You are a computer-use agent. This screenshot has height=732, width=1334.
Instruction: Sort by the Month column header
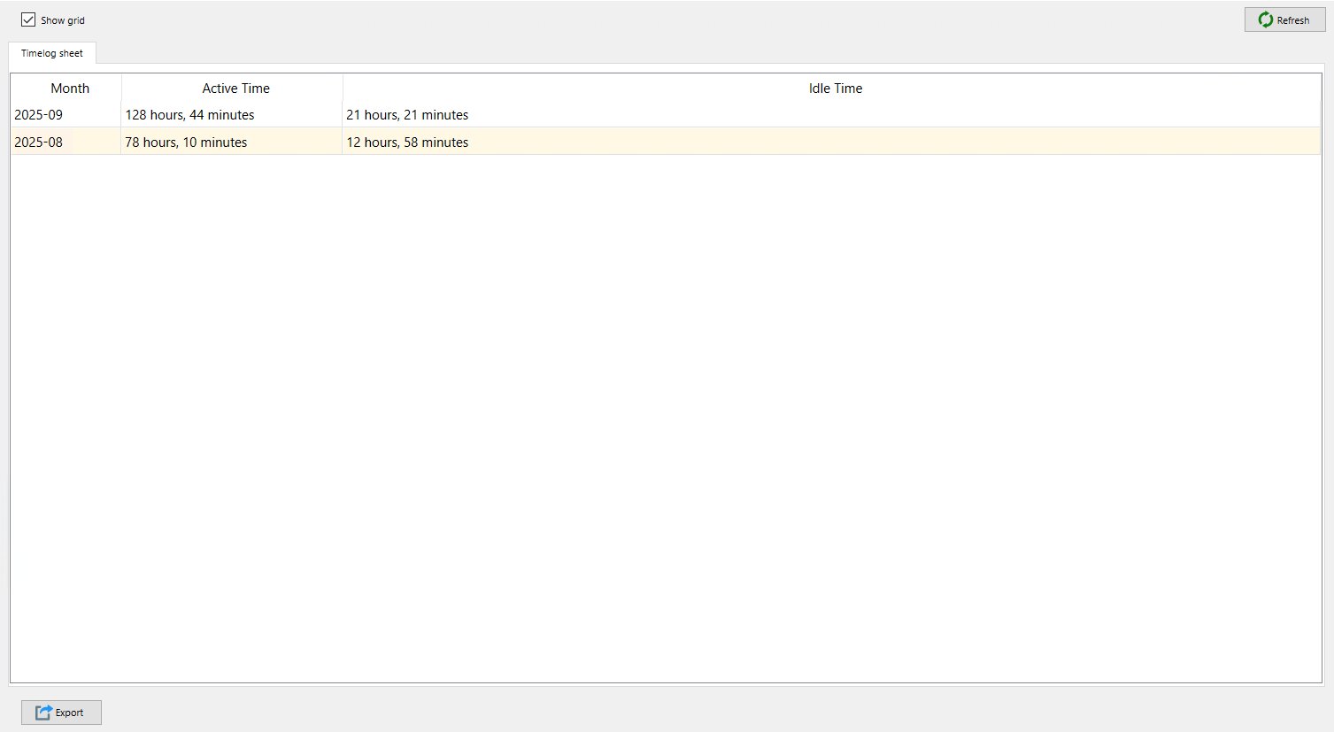click(x=70, y=89)
